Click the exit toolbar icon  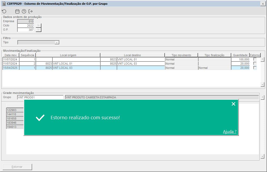pyautogui.click(x=31, y=11)
